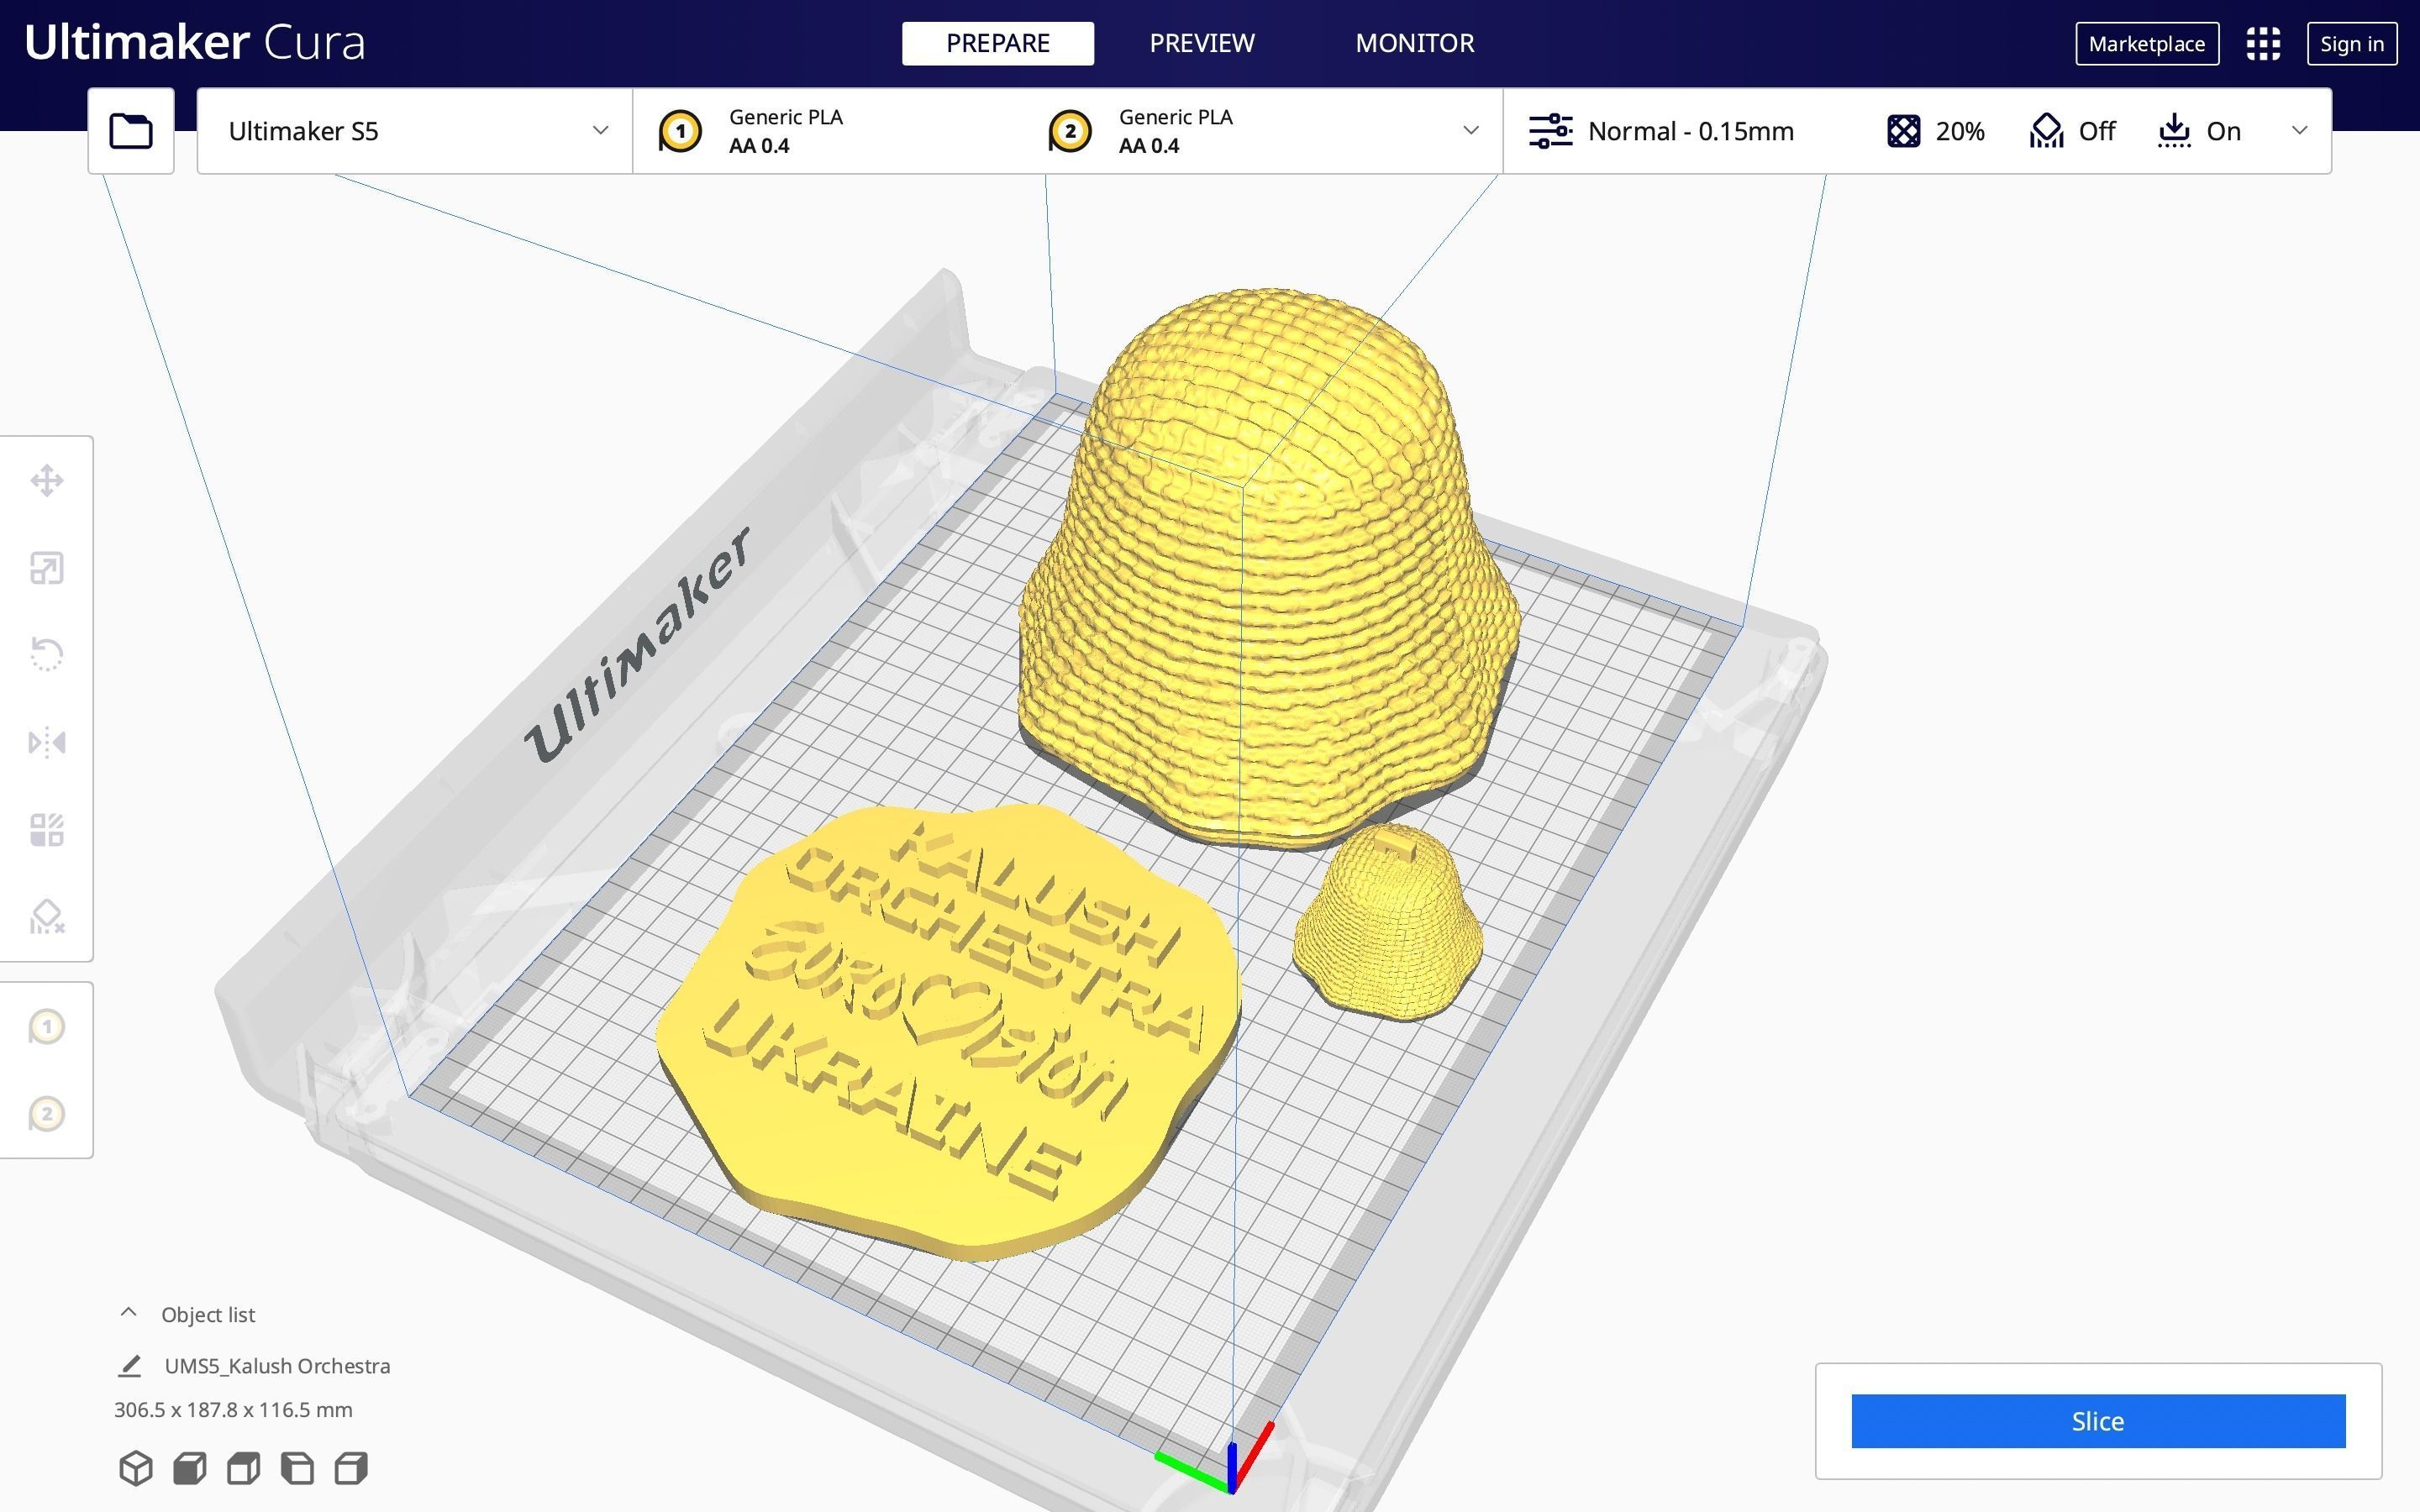Image resolution: width=2420 pixels, height=1512 pixels.
Task: Select the Scale tool
Action: [47, 568]
